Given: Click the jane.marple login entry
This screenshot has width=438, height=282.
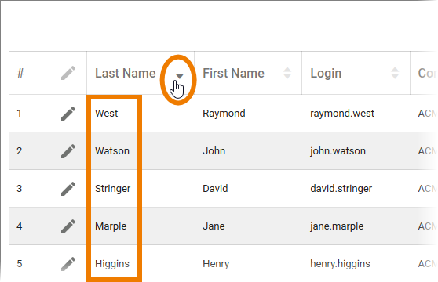Looking at the screenshot, I should pos(337,226).
